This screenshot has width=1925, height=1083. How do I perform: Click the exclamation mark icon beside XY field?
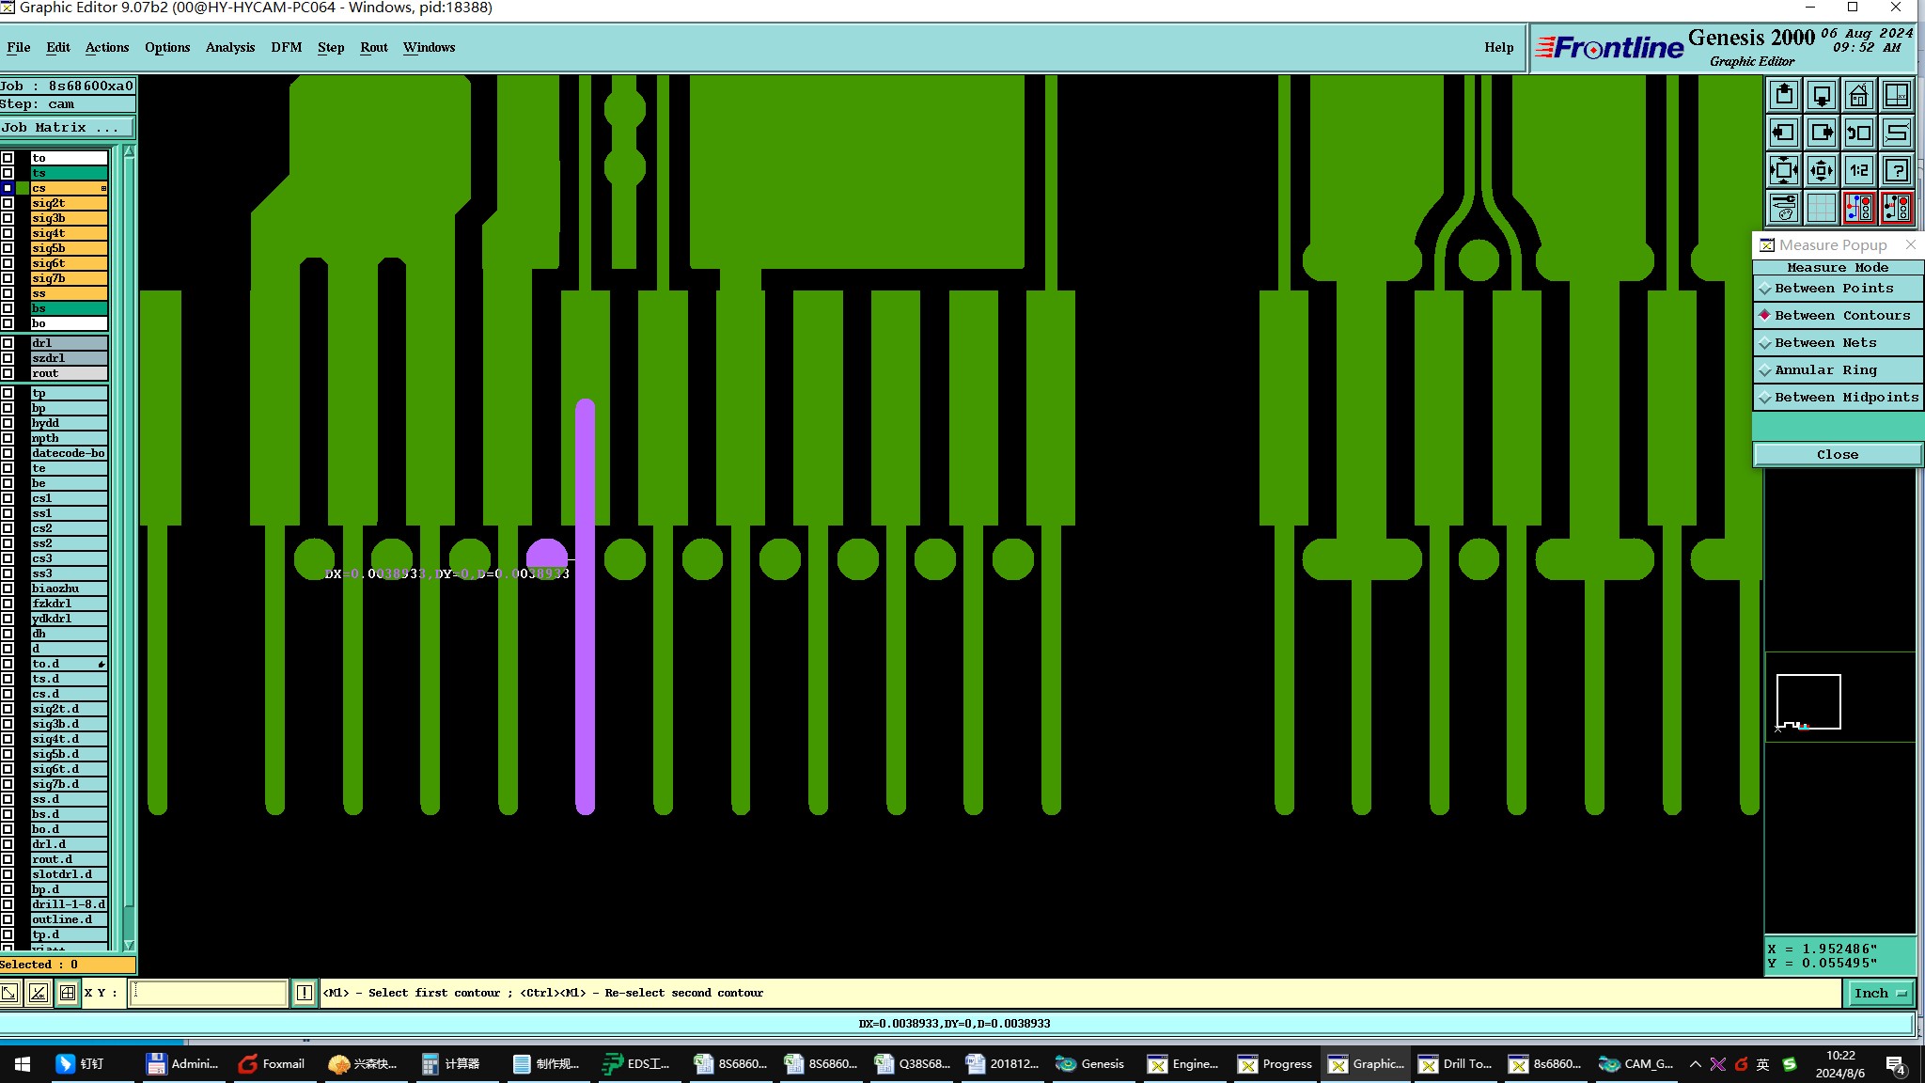pos(305,993)
